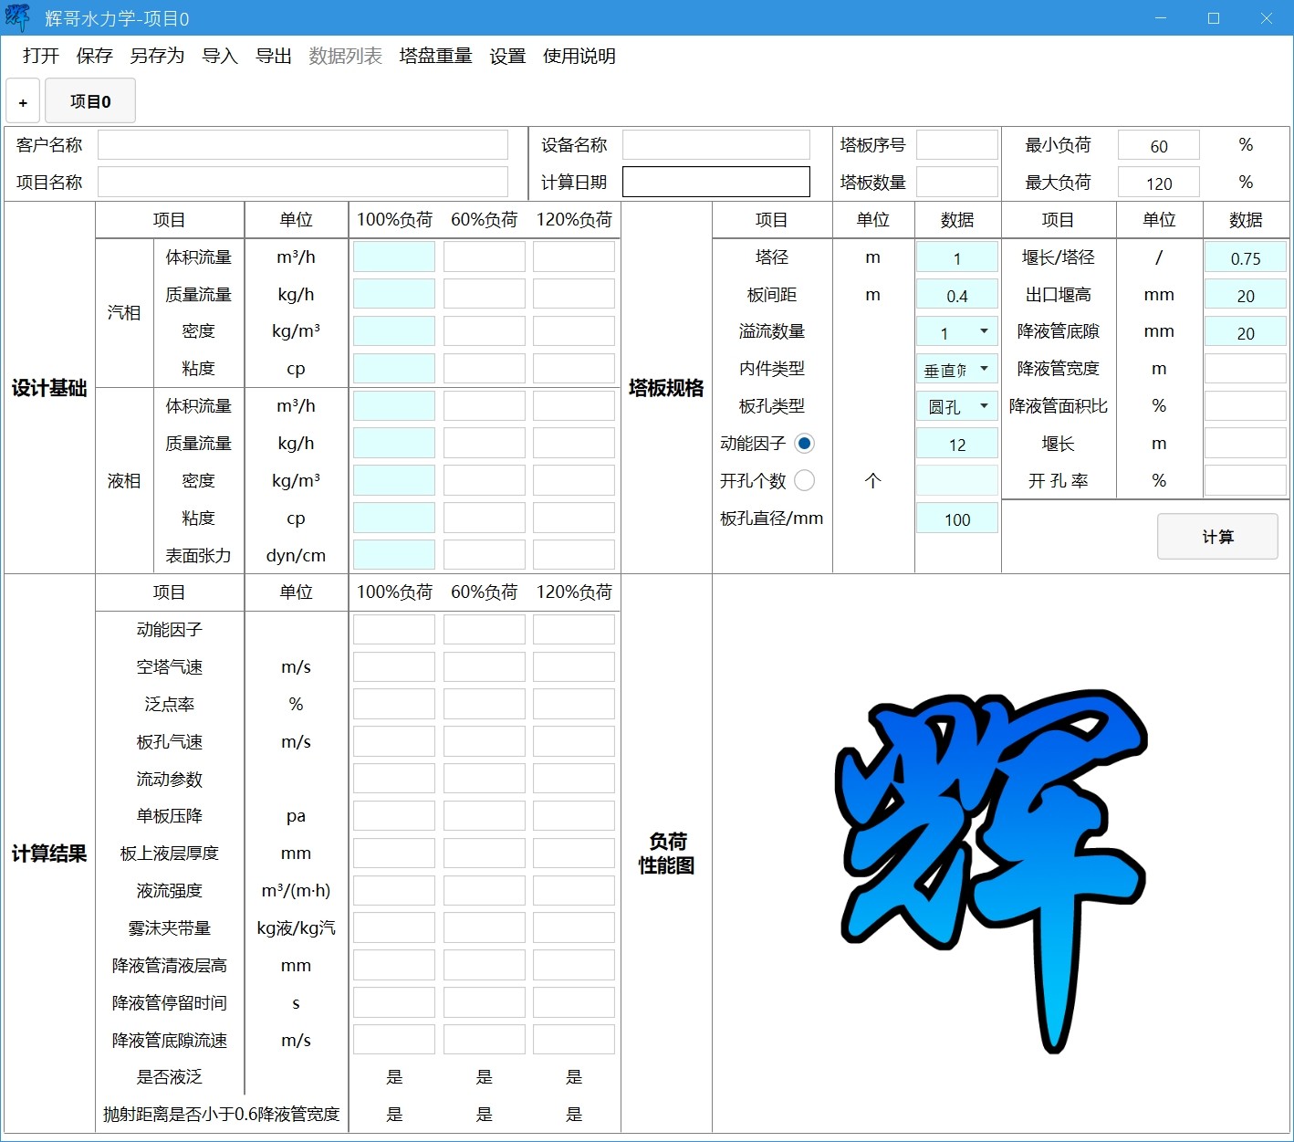Click the 表面张力 100% load field
This screenshot has width=1294, height=1142.
(394, 555)
